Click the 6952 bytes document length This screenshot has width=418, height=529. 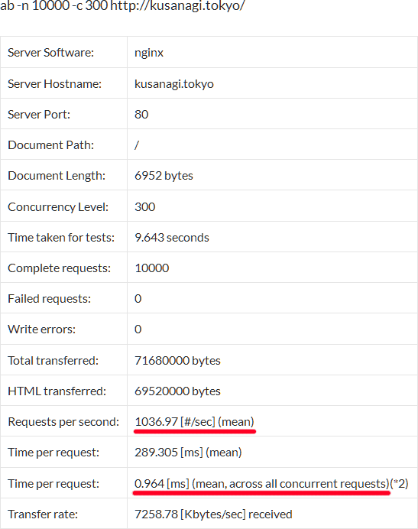tap(164, 176)
